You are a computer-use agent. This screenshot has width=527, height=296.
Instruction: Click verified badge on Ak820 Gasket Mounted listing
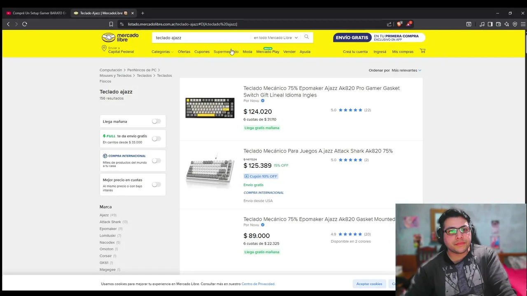tap(263, 225)
